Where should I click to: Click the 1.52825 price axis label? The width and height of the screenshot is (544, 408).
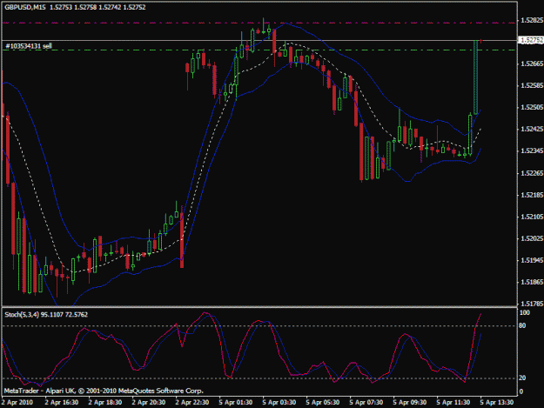pos(532,21)
